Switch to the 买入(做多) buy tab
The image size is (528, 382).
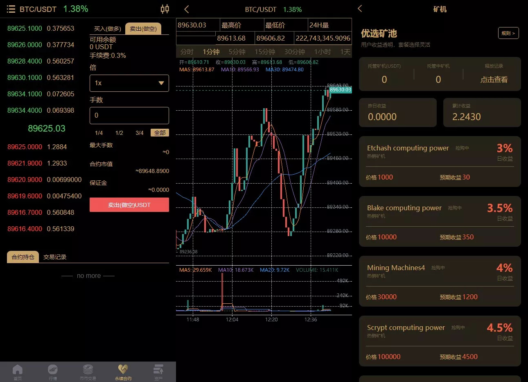pyautogui.click(x=106, y=28)
